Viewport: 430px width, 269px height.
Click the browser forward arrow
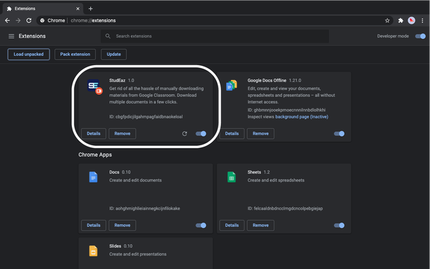coord(18,21)
